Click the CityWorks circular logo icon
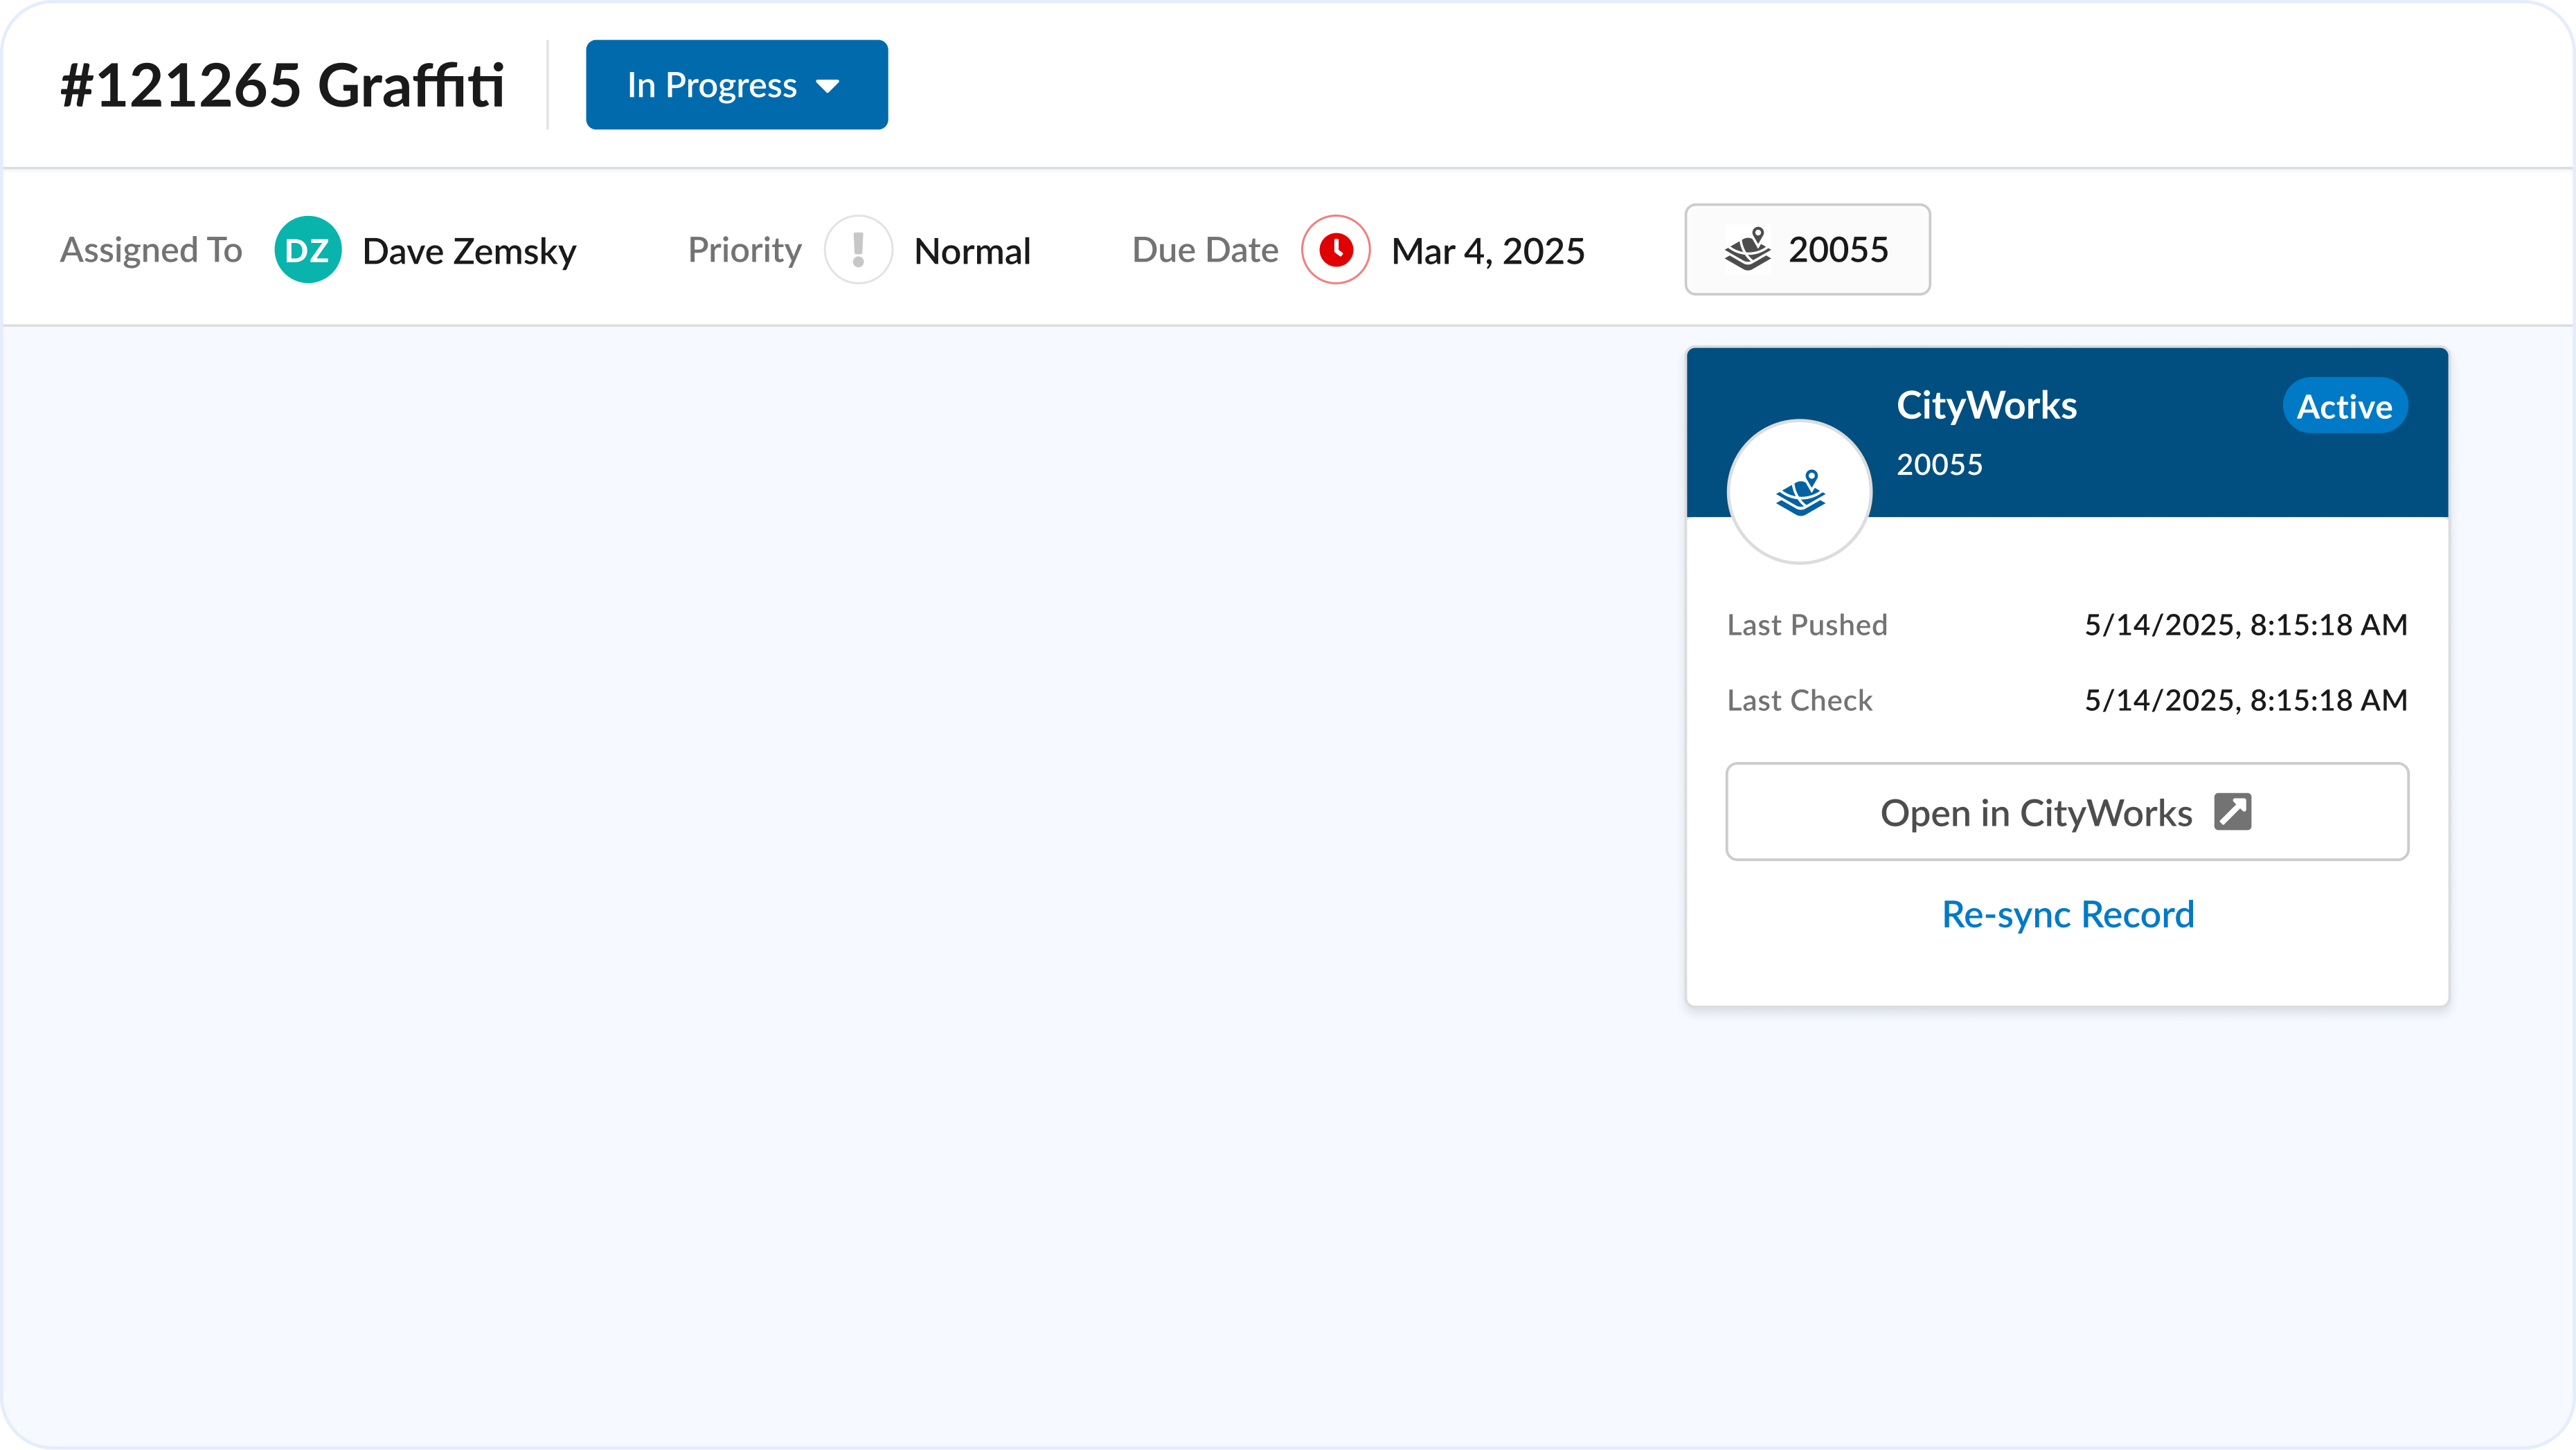 [1799, 491]
